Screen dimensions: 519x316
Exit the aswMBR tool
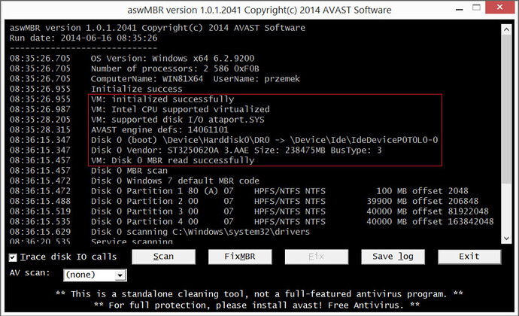(469, 257)
